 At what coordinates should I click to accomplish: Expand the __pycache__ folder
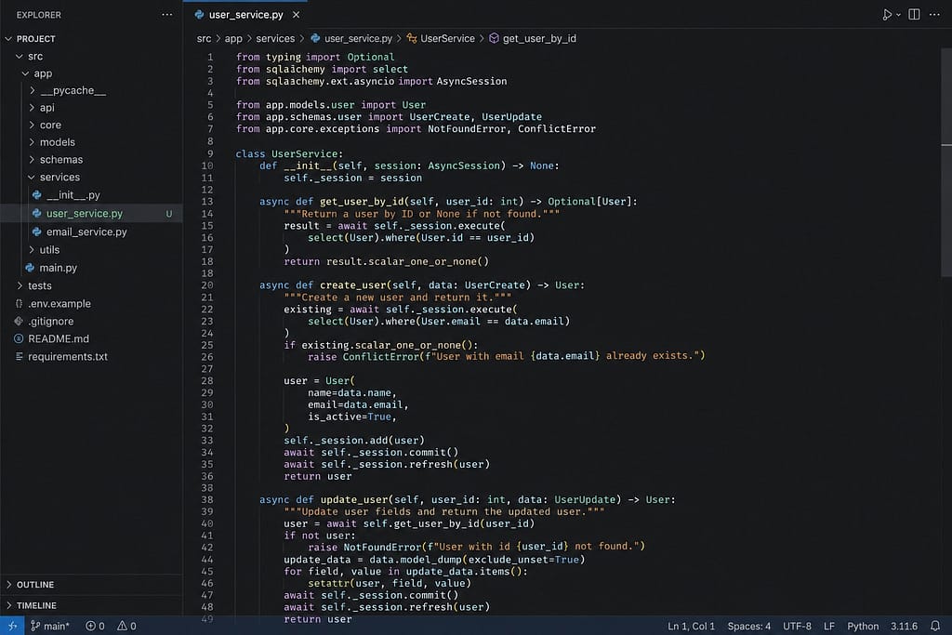(x=33, y=90)
